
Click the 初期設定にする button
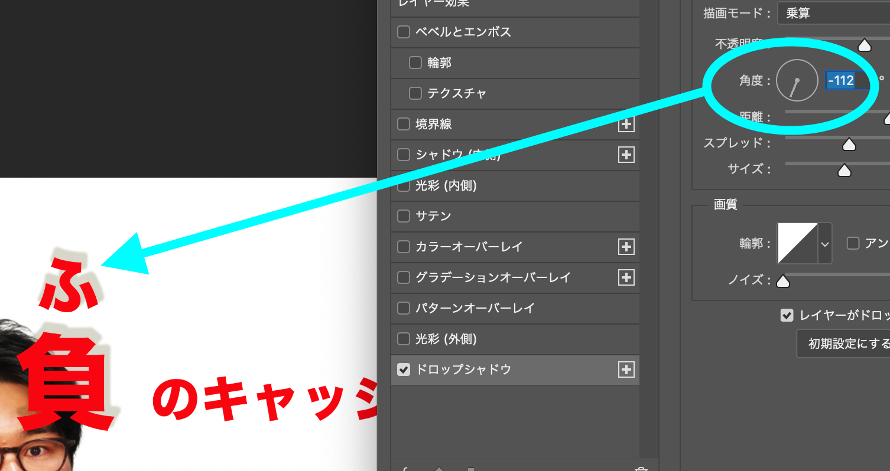click(x=843, y=344)
